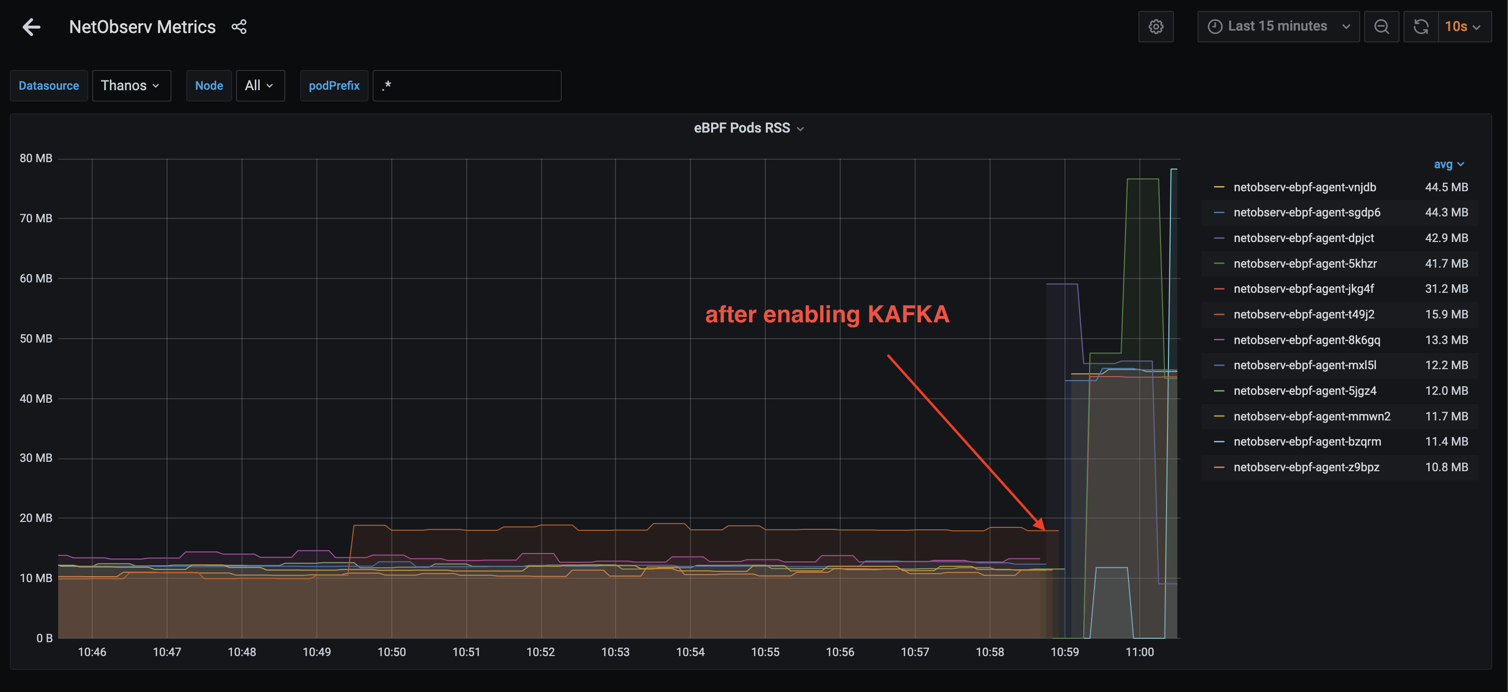Image resolution: width=1508 pixels, height=692 pixels.
Task: Open the Thanos datasource dropdown
Action: (x=131, y=86)
